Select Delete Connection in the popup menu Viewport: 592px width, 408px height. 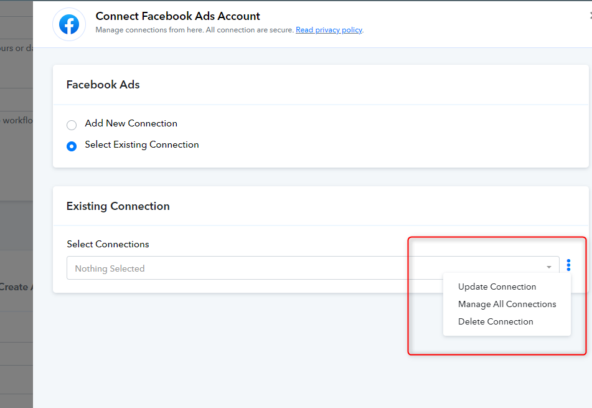(496, 321)
